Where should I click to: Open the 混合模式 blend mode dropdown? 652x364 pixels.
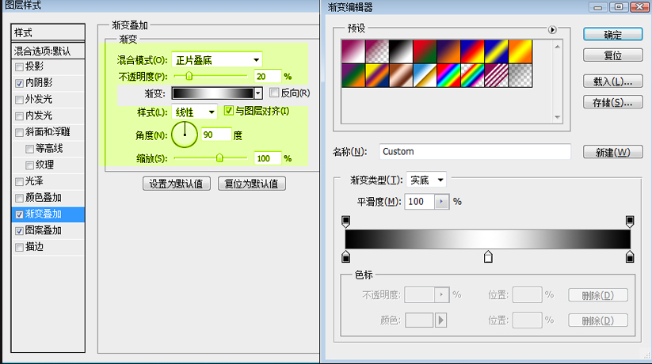click(217, 60)
